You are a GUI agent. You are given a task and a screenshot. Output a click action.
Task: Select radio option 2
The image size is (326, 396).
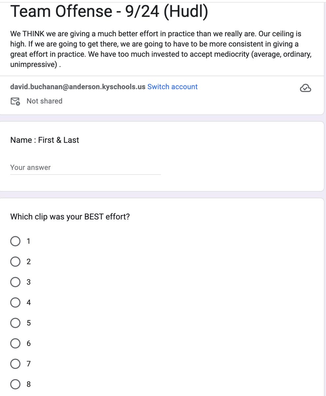click(15, 262)
